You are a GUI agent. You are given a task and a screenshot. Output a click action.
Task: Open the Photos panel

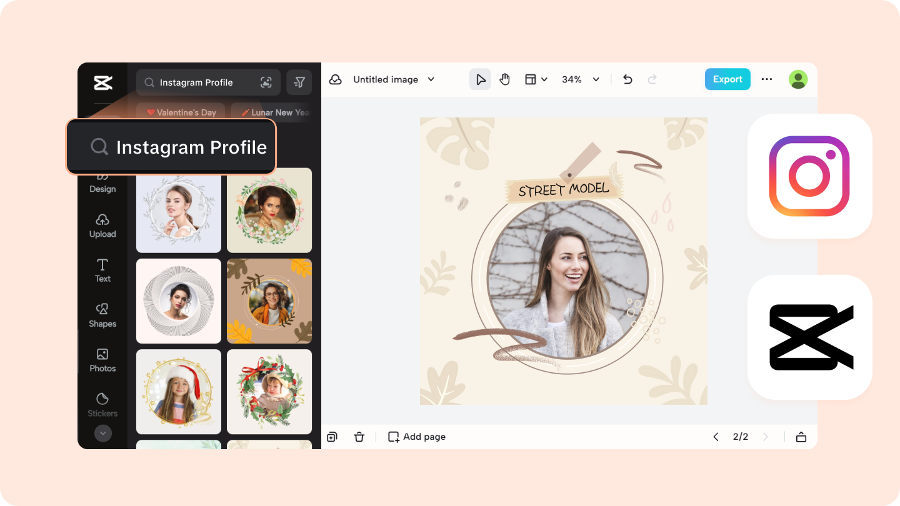tap(102, 360)
